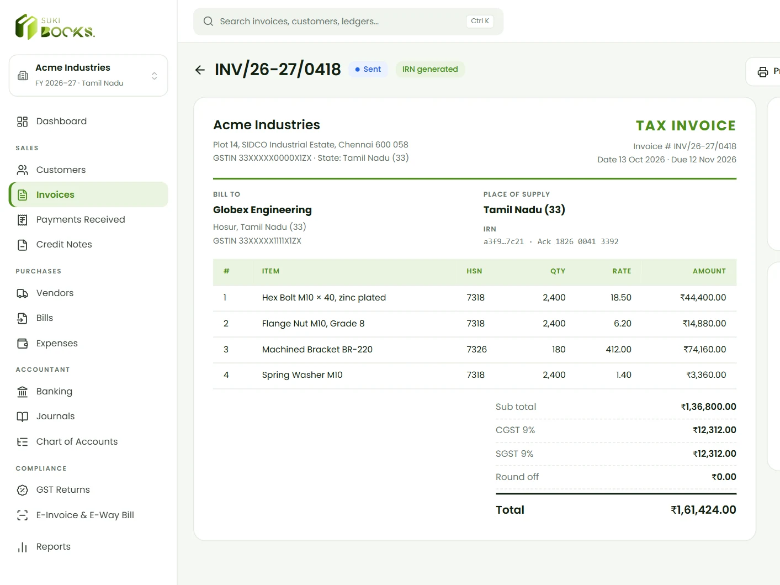Screen dimensions: 780x585
Task: Click the Banking building icon
Action: pyautogui.click(x=22, y=392)
